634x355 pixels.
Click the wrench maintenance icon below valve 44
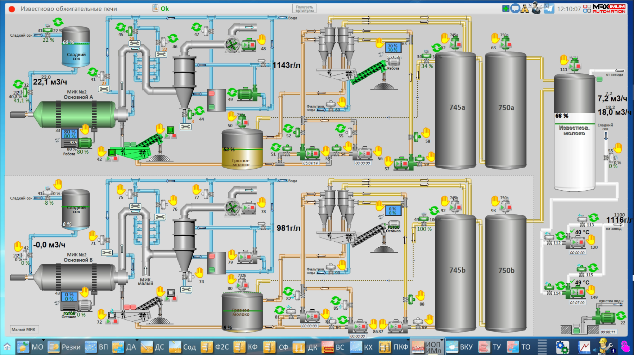pyautogui.click(x=186, y=127)
